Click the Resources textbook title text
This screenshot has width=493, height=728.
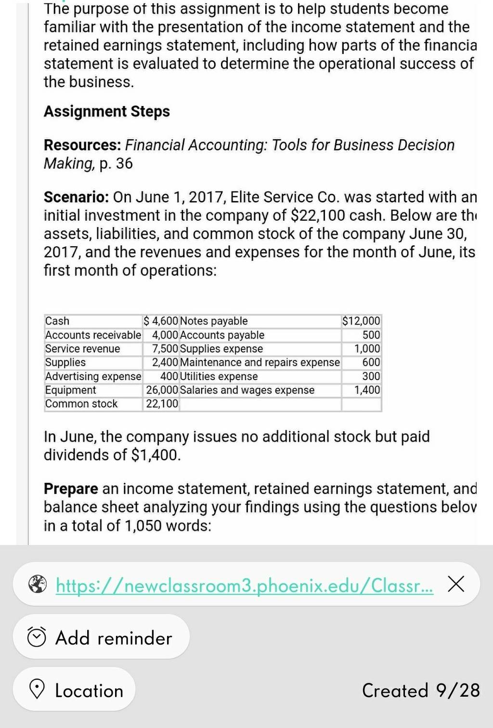249,154
